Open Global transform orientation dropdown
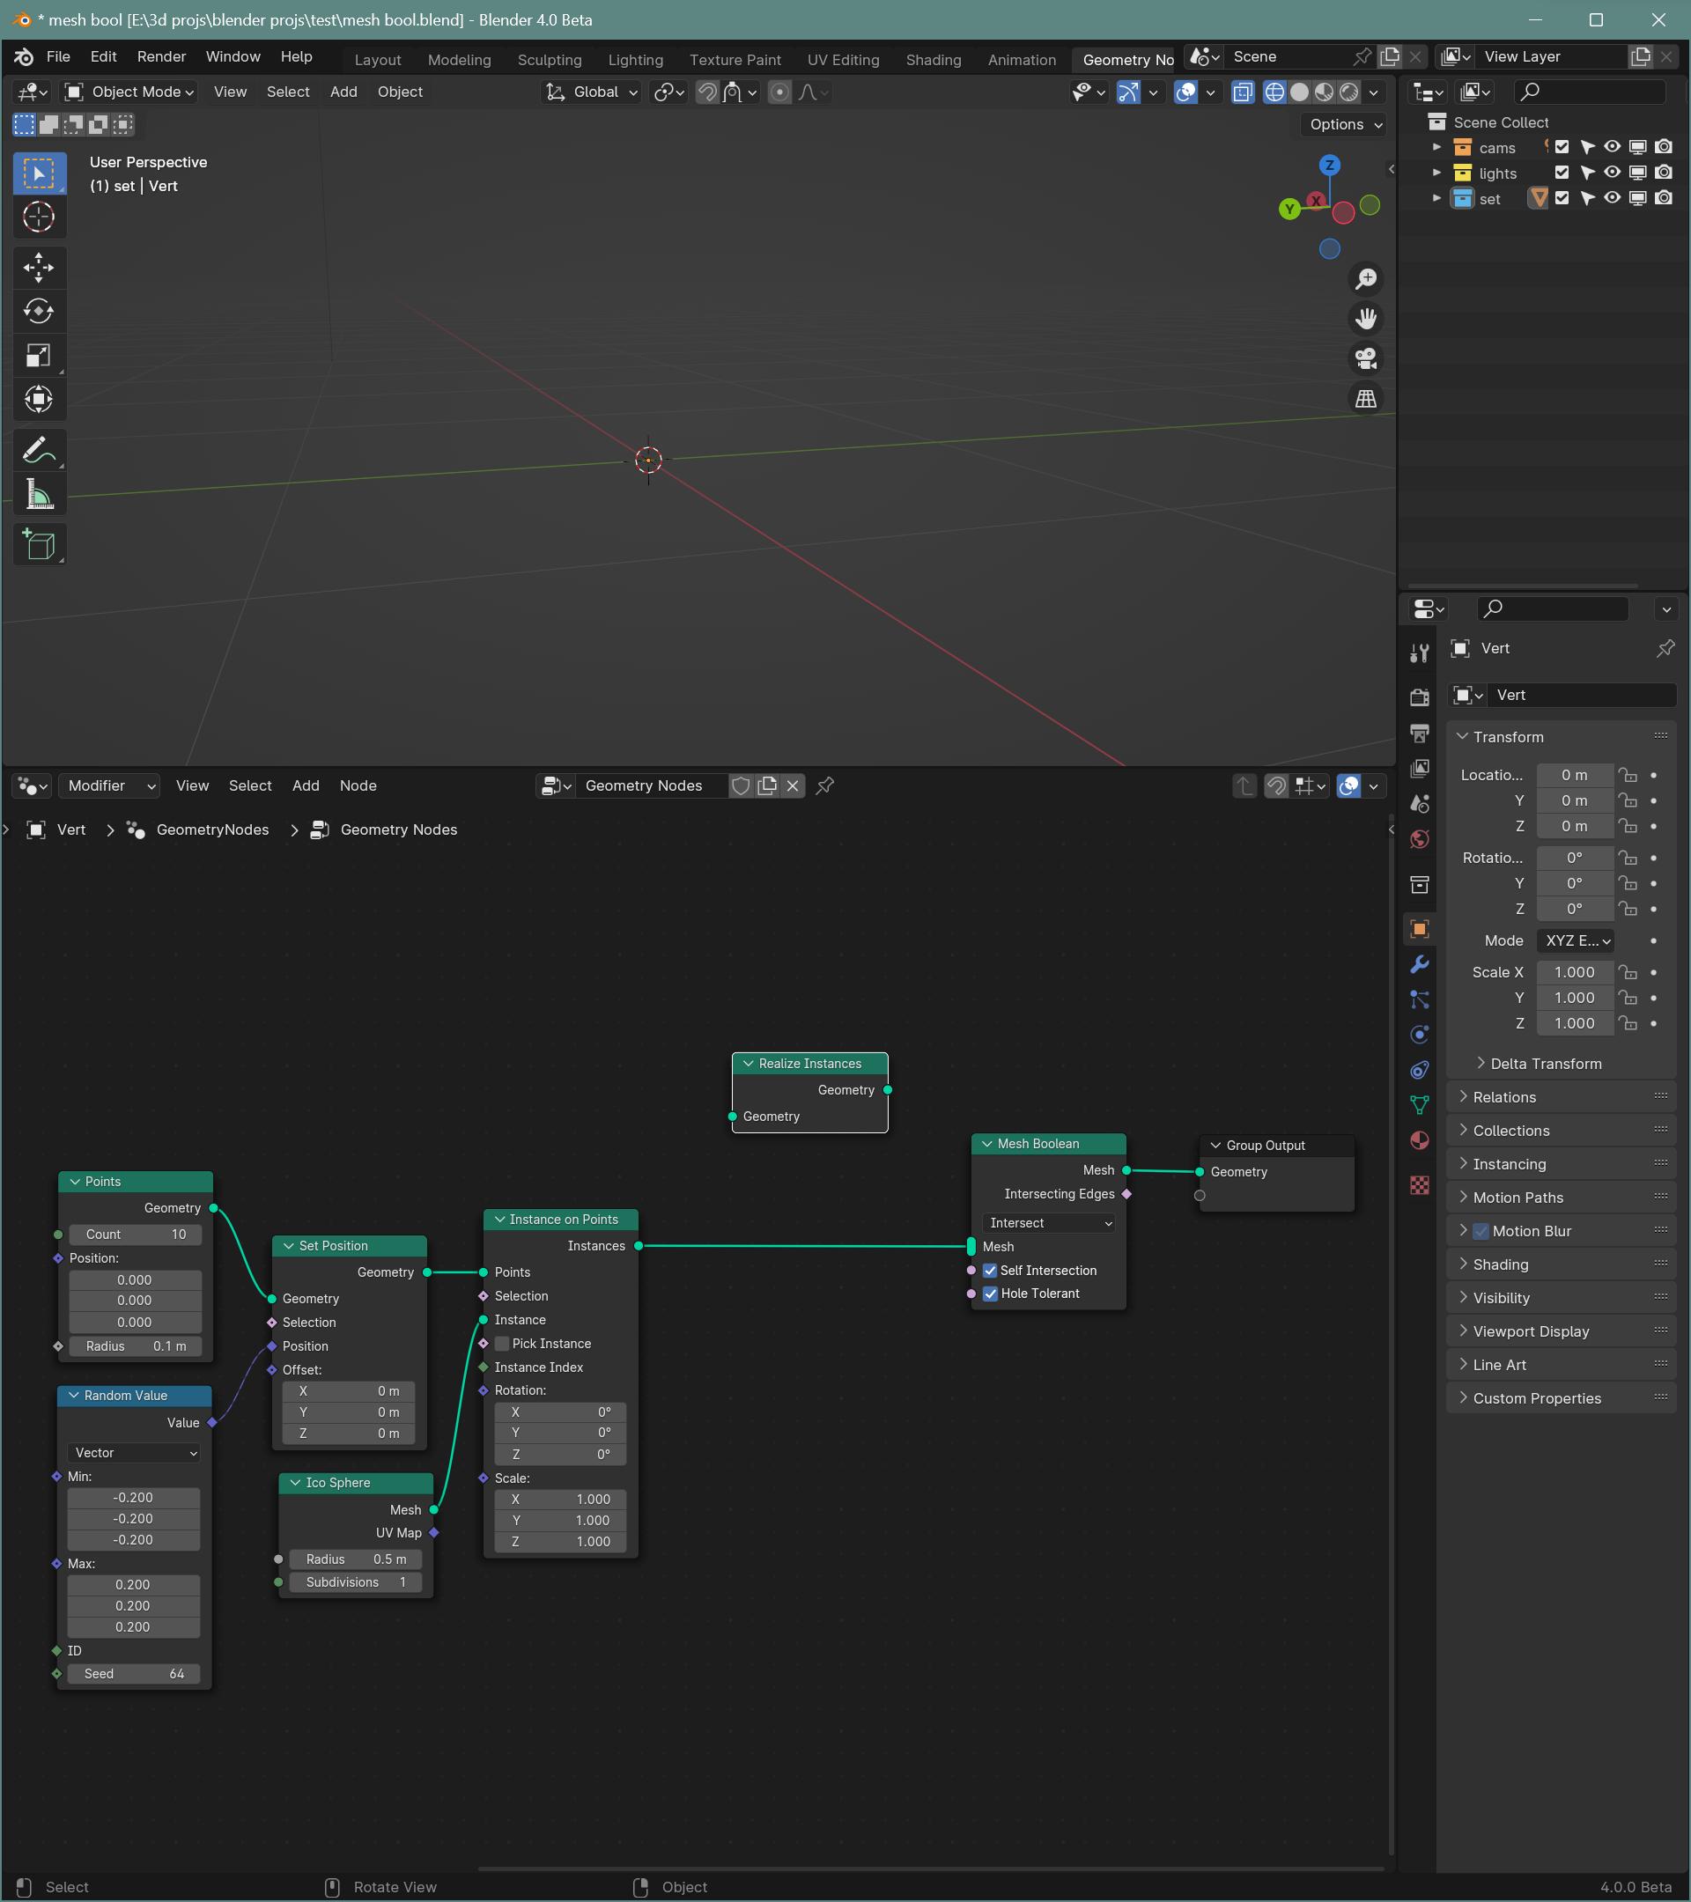 pyautogui.click(x=592, y=92)
